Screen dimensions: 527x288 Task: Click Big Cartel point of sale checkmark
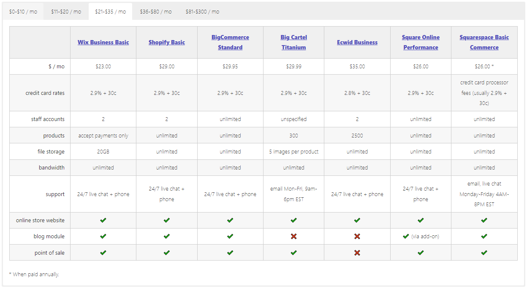click(293, 253)
